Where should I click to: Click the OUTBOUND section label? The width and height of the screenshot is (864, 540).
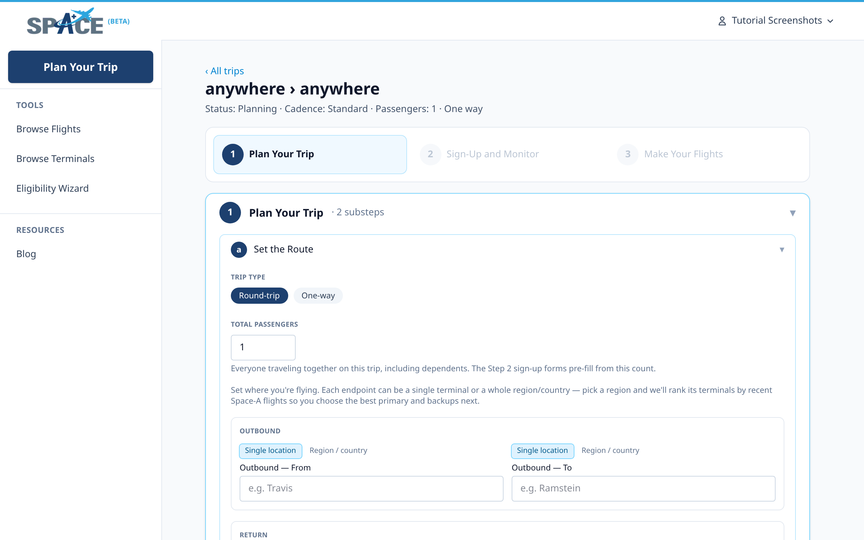pyautogui.click(x=260, y=431)
